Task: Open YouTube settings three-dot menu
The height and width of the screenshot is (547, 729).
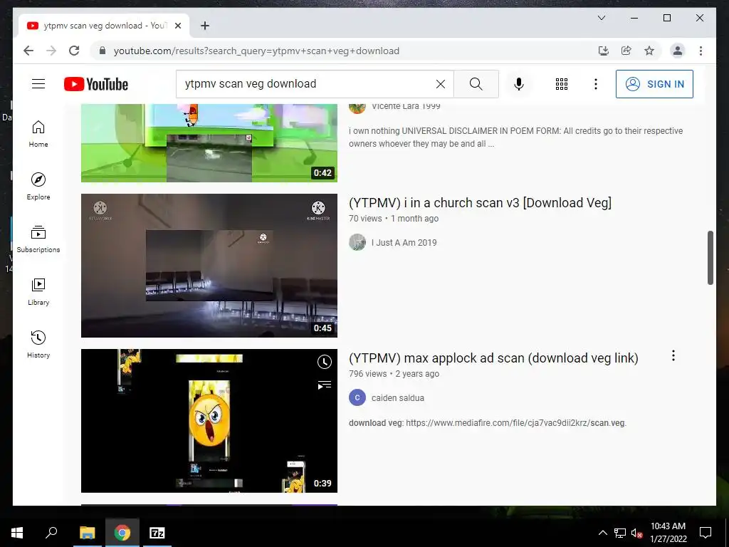Action: 596,84
